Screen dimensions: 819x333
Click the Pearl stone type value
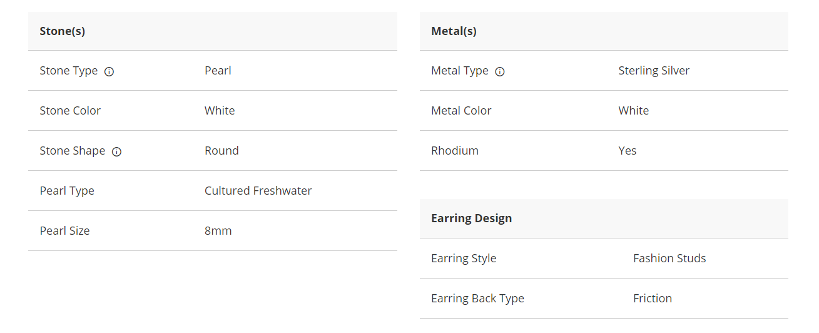tap(218, 71)
